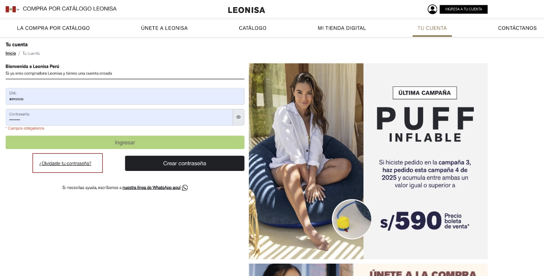This screenshot has height=276, width=544.
Task: Go to the Catálogo menu item
Action: pyautogui.click(x=253, y=28)
